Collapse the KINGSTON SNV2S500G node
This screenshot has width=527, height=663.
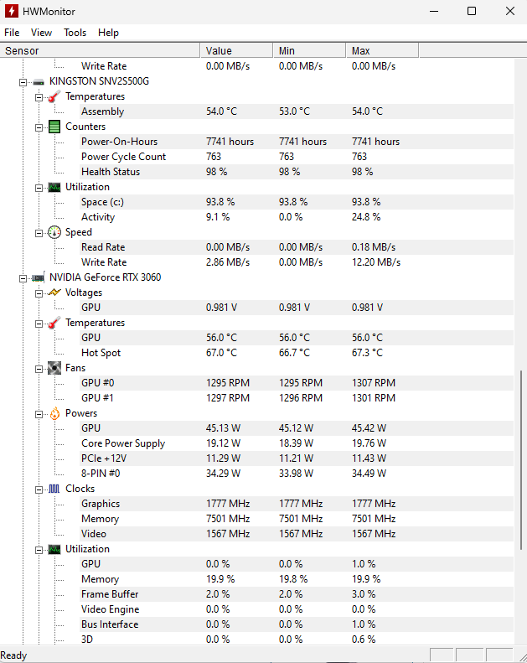23,81
